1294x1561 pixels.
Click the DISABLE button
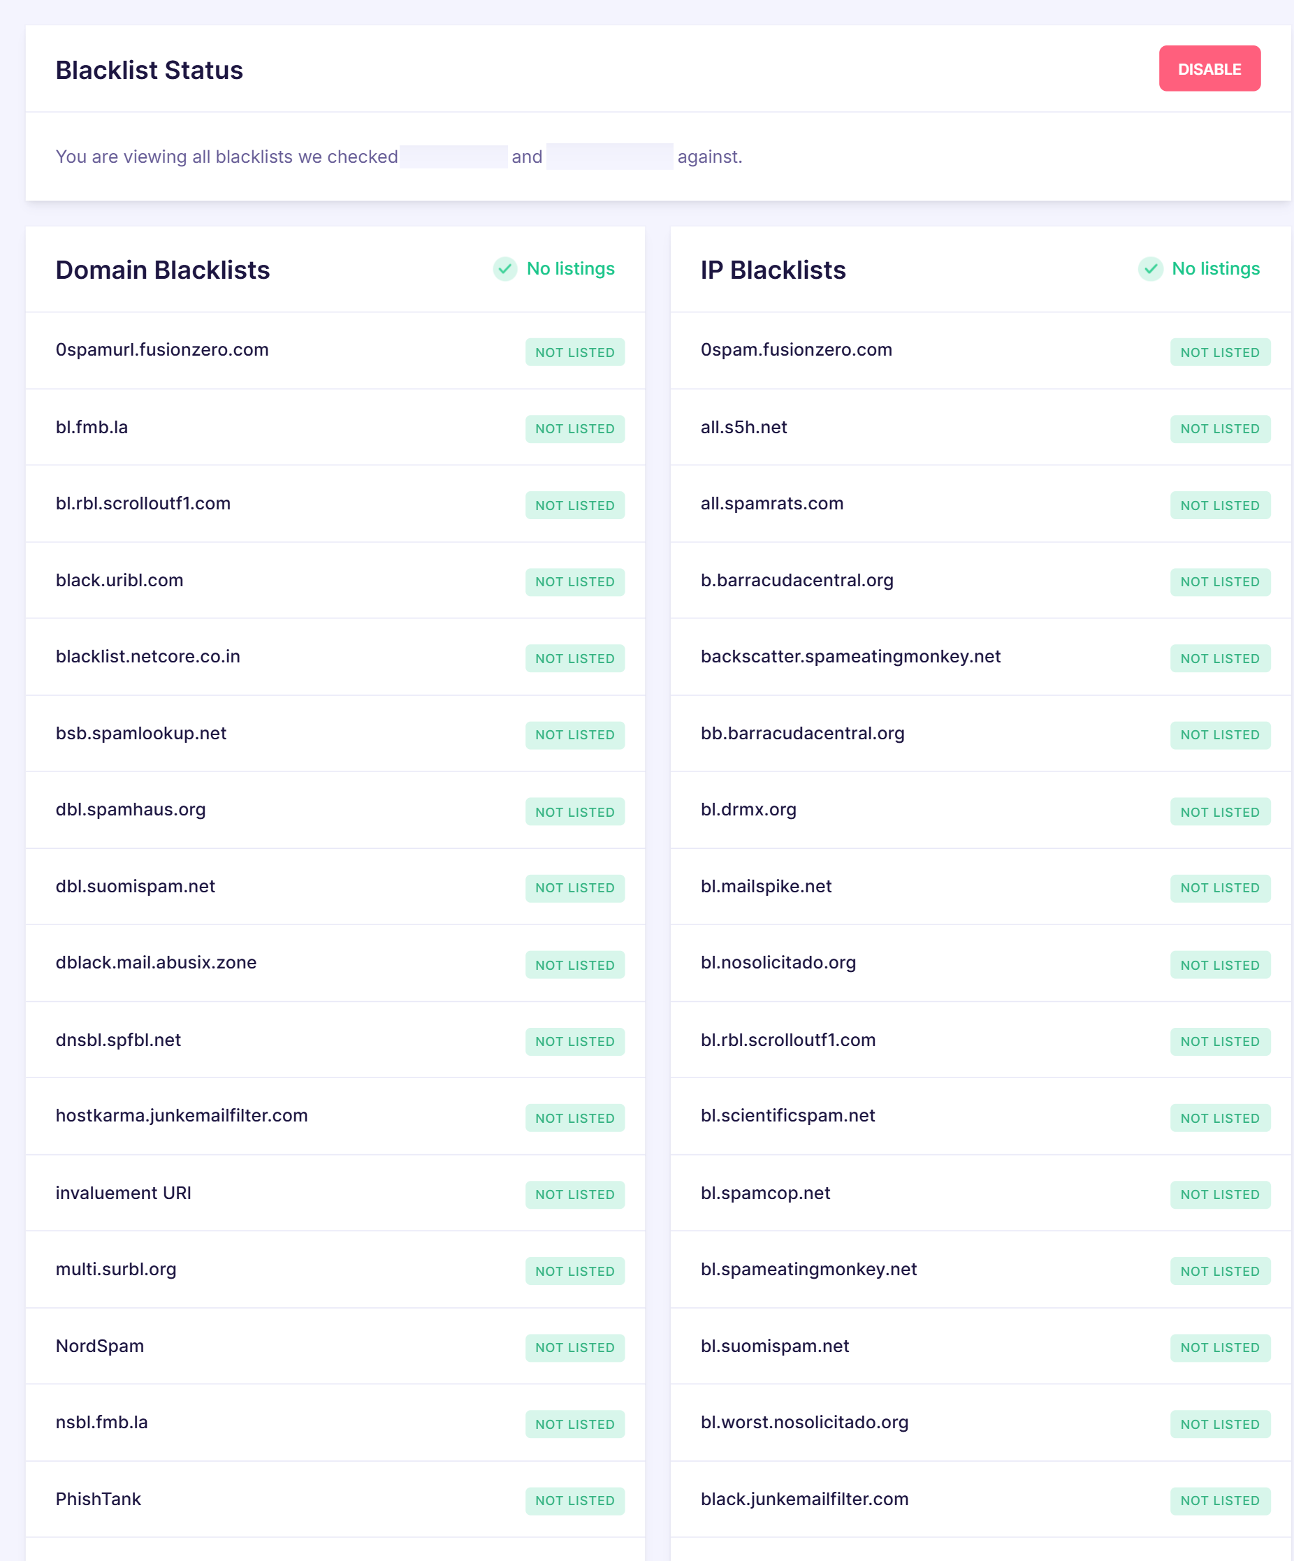click(x=1209, y=68)
